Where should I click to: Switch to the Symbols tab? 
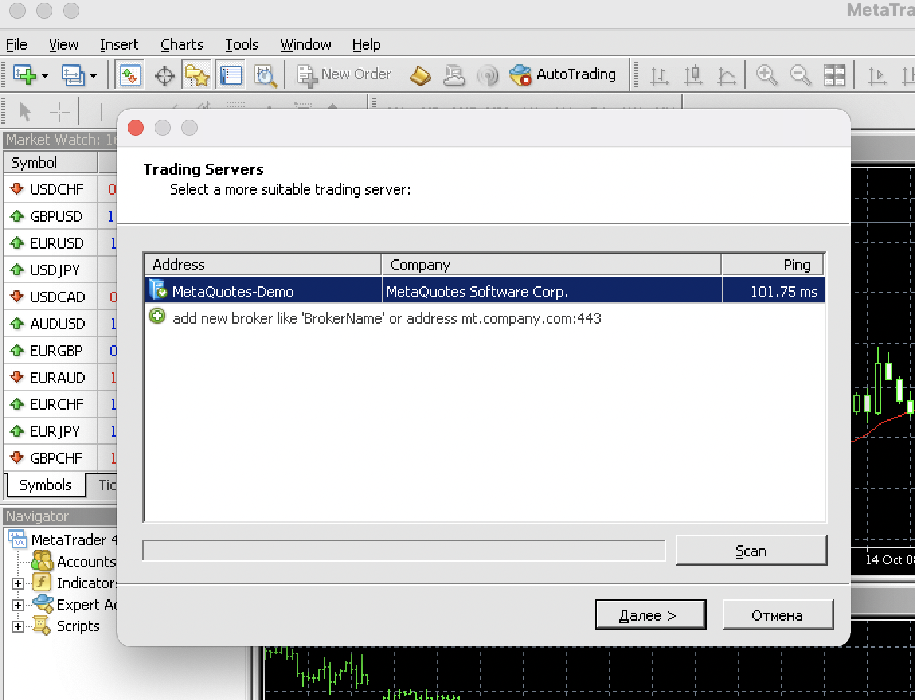45,485
